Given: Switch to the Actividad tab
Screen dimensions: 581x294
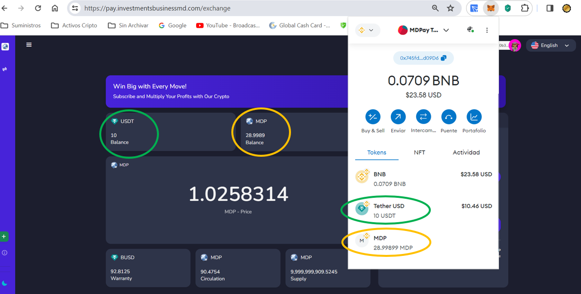Looking at the screenshot, I should [x=466, y=152].
